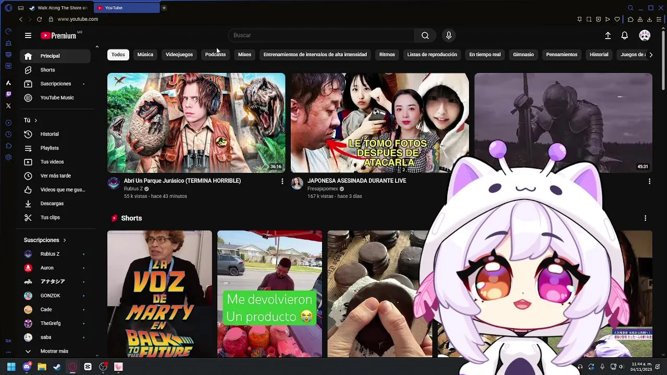Open Playlists in the sidebar
Viewport: 667px width, 375px height.
(55, 148)
